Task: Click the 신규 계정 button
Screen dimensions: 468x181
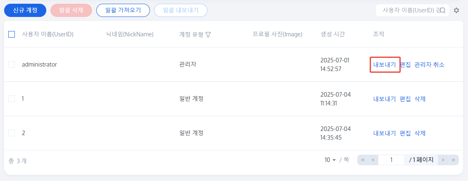Action: tap(25, 10)
